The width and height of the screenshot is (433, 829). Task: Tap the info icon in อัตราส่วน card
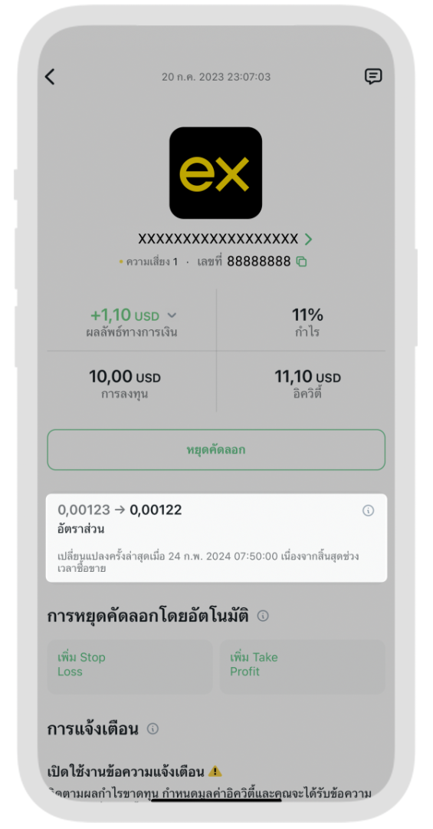pyautogui.click(x=368, y=510)
